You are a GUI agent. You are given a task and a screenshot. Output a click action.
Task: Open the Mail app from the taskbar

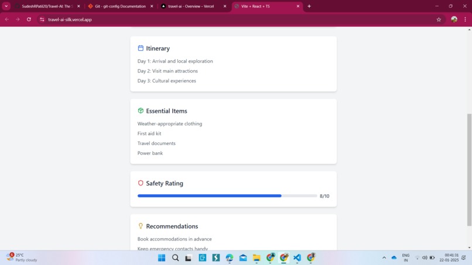(x=243, y=258)
